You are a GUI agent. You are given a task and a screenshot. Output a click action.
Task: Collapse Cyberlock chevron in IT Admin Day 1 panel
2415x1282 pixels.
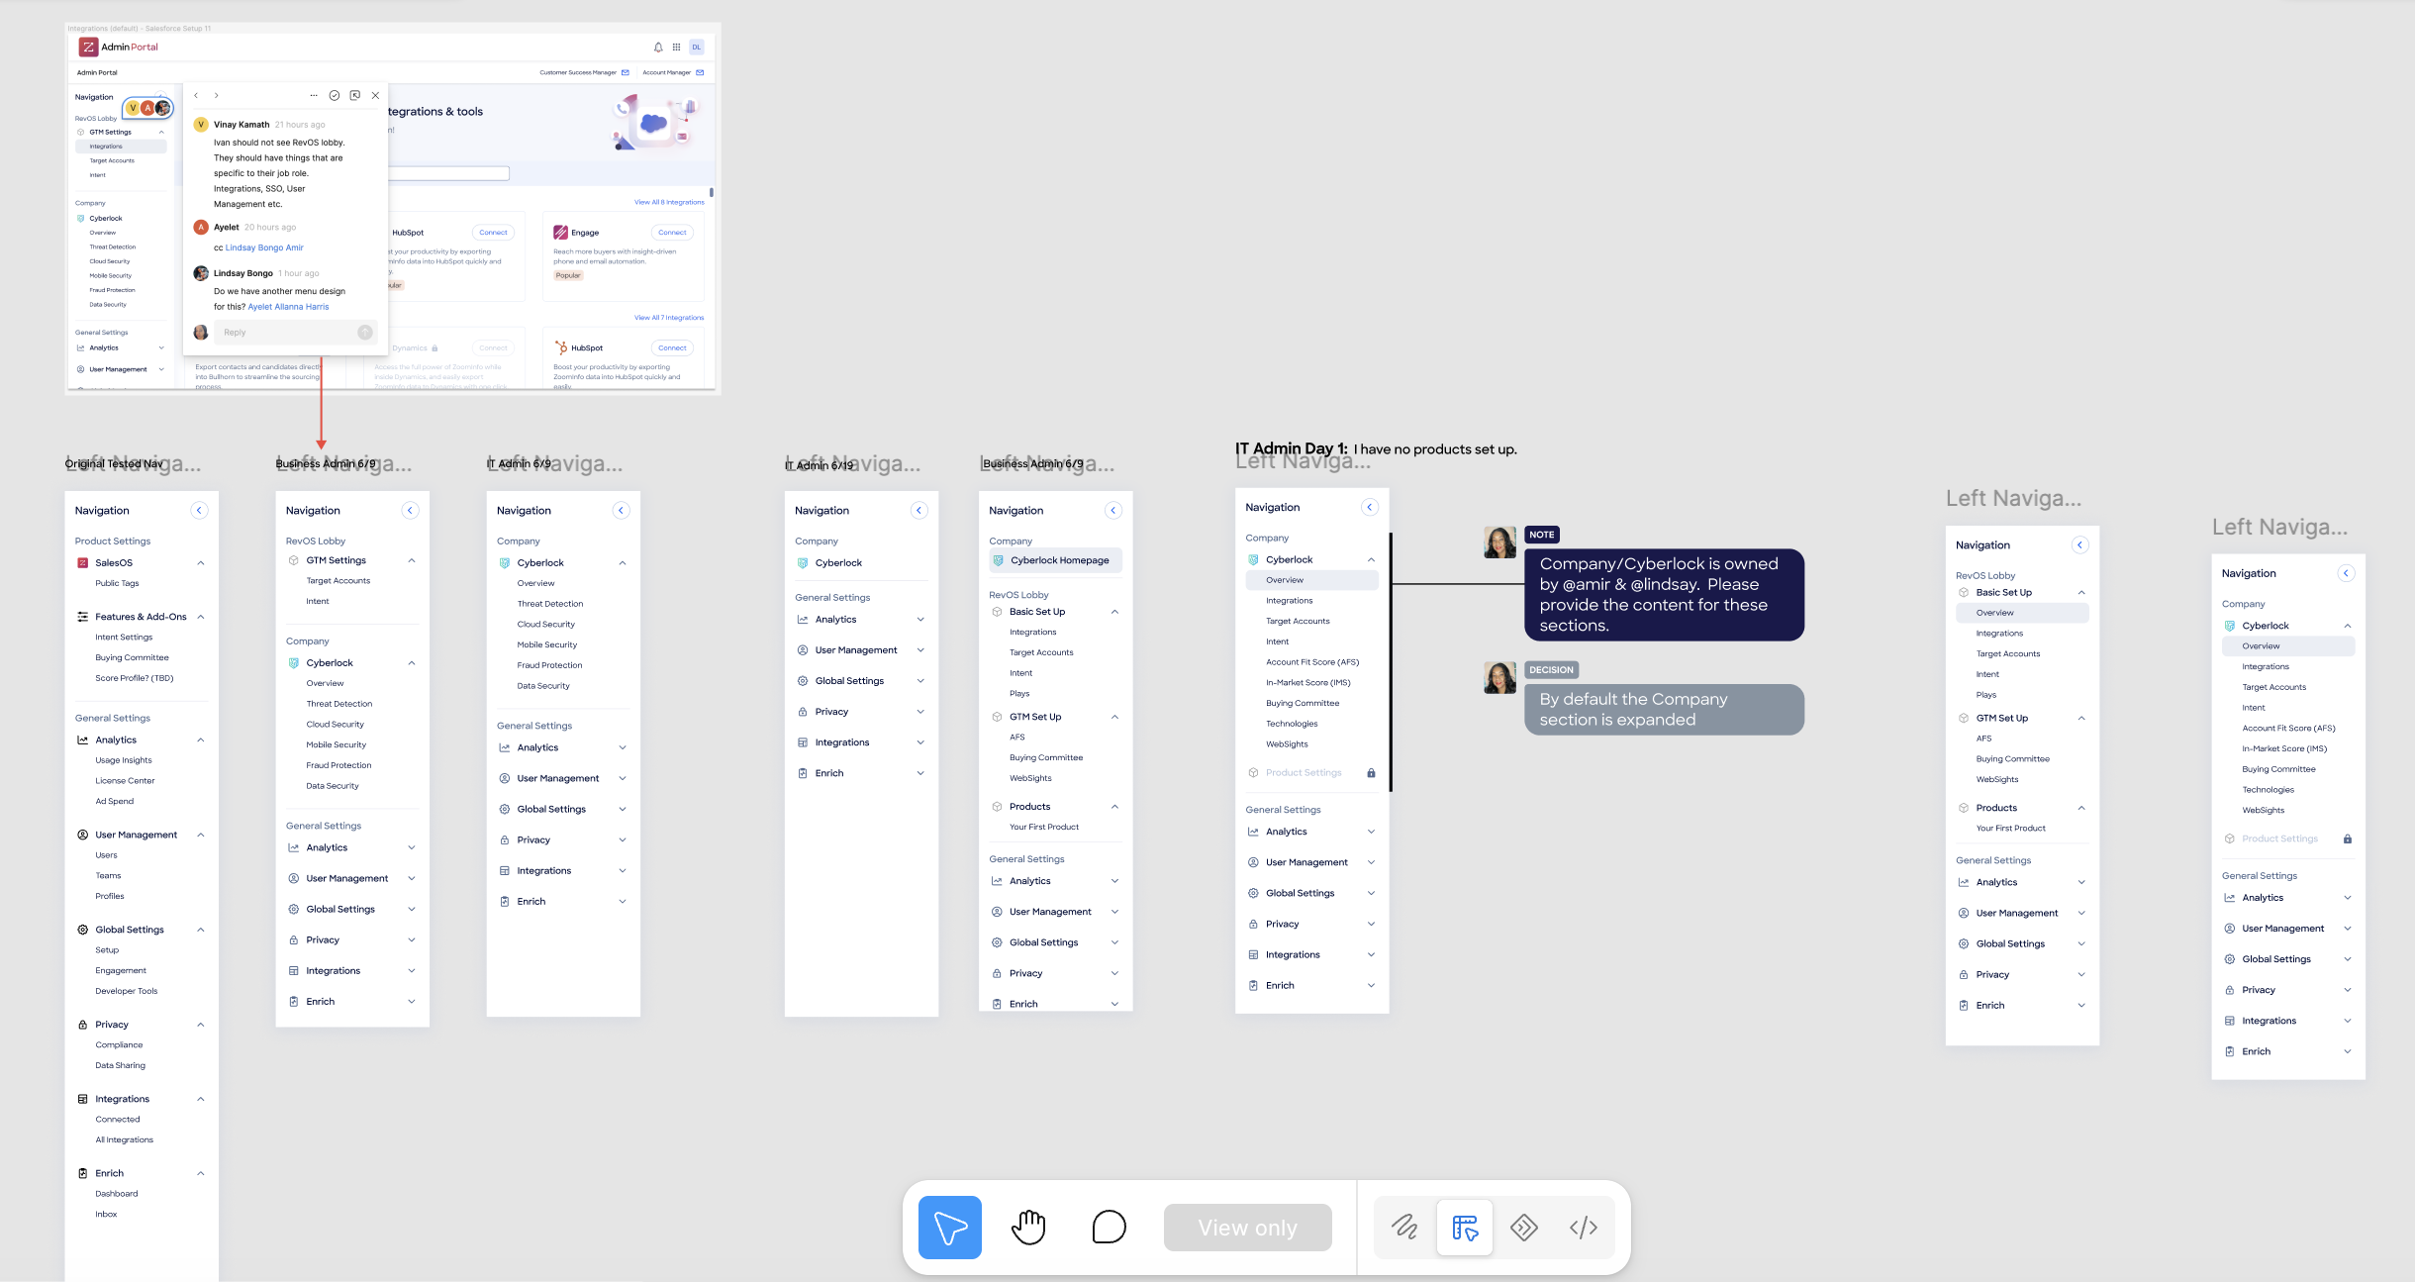1371,560
